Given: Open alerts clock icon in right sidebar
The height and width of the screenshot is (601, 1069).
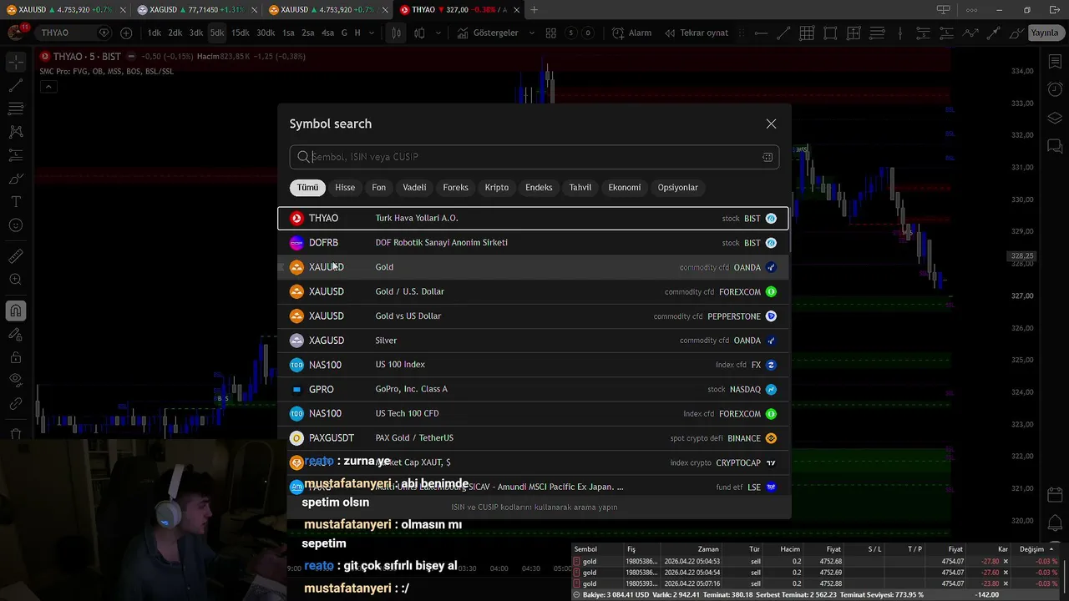Looking at the screenshot, I should click(x=1055, y=89).
